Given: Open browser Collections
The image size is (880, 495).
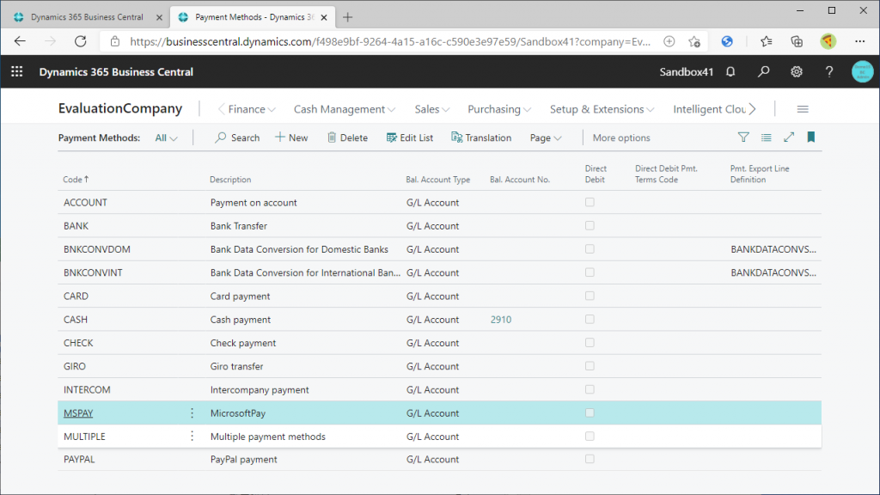Looking at the screenshot, I should (797, 41).
